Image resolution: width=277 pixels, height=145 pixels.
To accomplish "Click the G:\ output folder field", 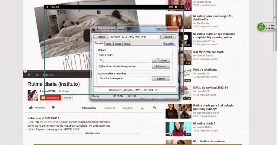I will (x=125, y=60).
